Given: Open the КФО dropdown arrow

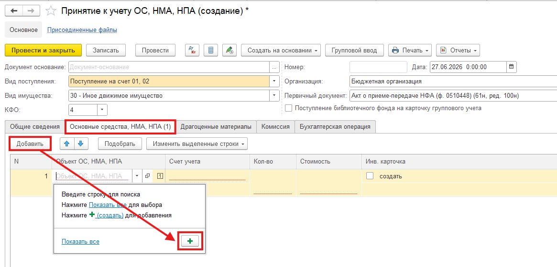Looking at the screenshot, I should (x=102, y=110).
